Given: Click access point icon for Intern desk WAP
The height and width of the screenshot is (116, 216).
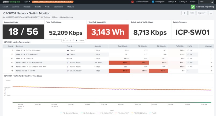Looking at the screenshot, I should click(x=68, y=67).
